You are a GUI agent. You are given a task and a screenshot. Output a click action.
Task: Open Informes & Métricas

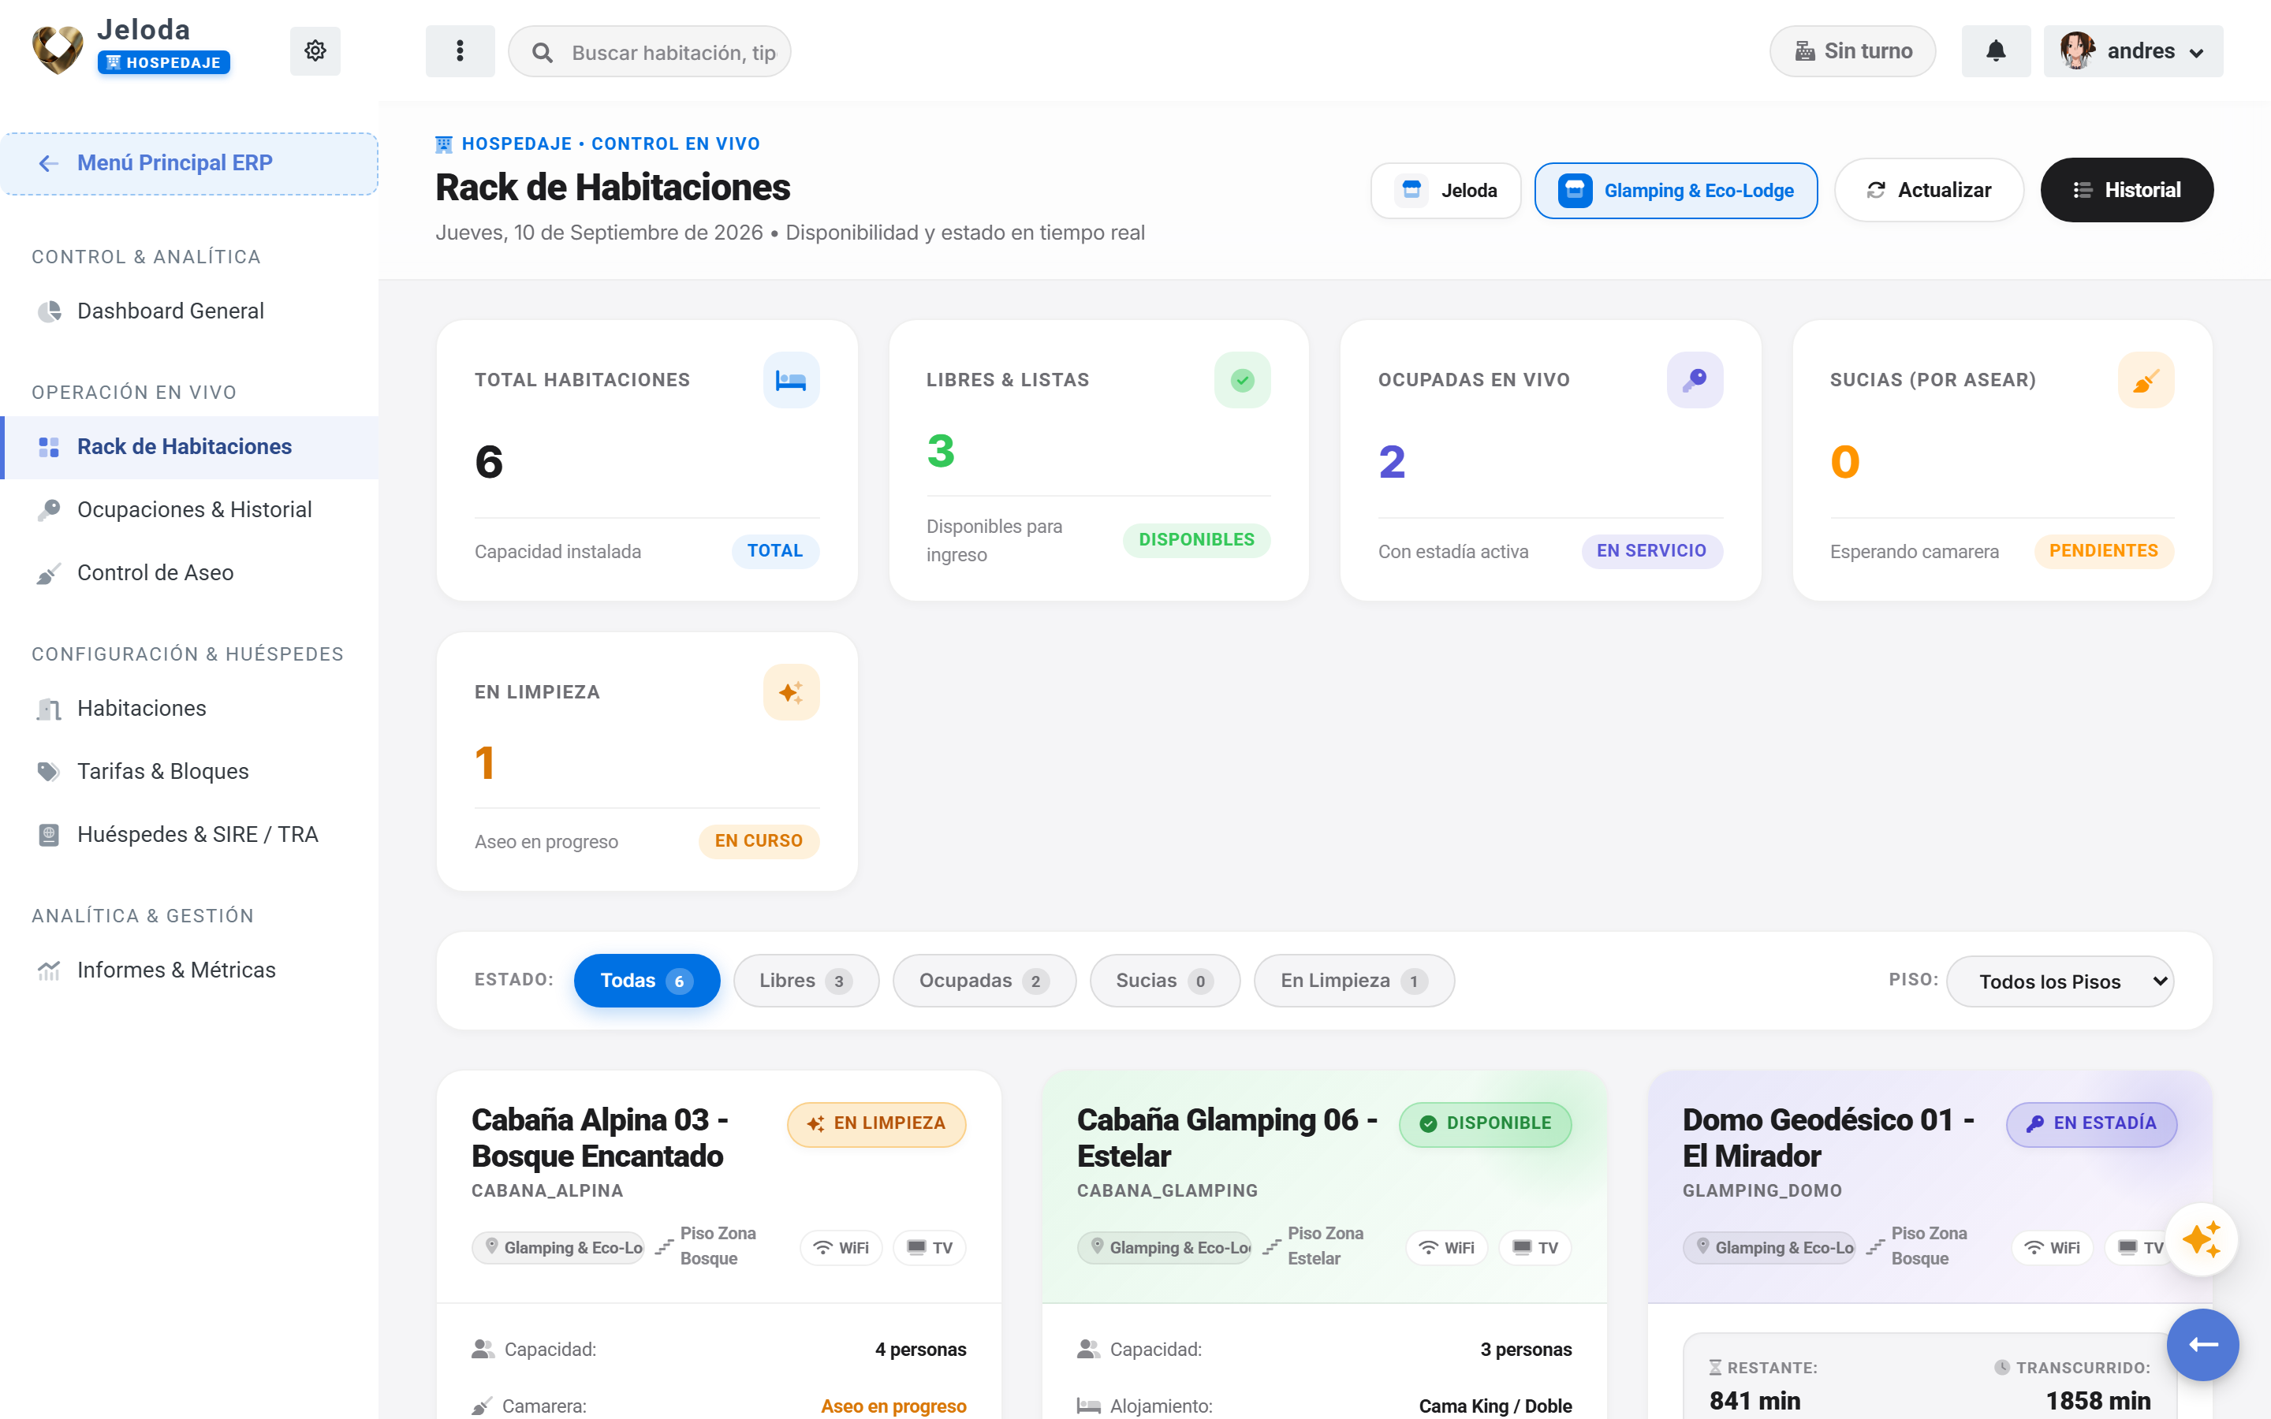click(189, 970)
